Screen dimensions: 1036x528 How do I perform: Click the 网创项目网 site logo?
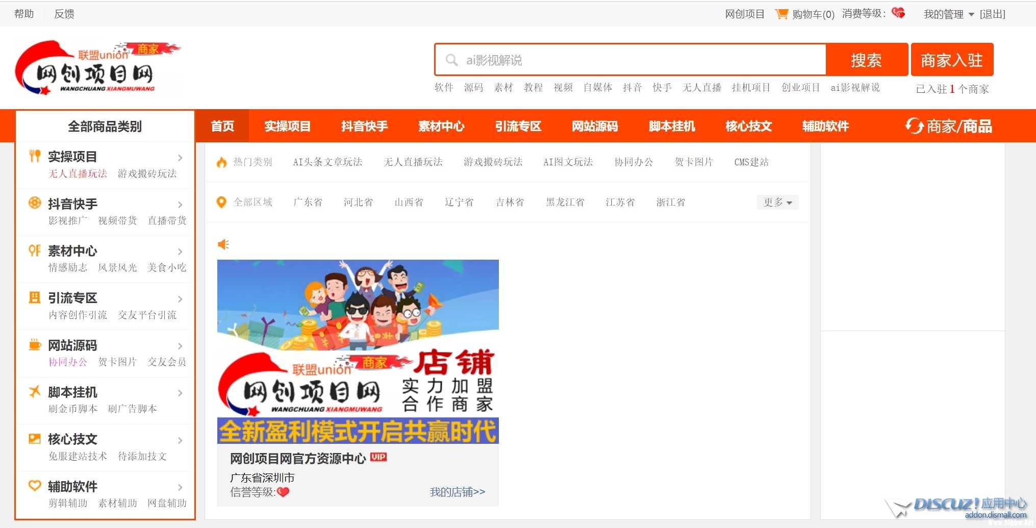point(97,68)
